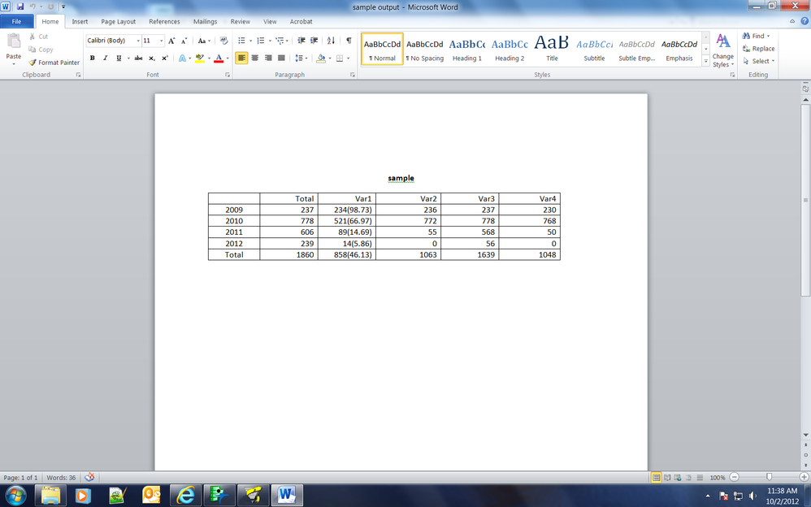This screenshot has width=811, height=507.
Task: Switch to Draft view
Action: coord(700,478)
